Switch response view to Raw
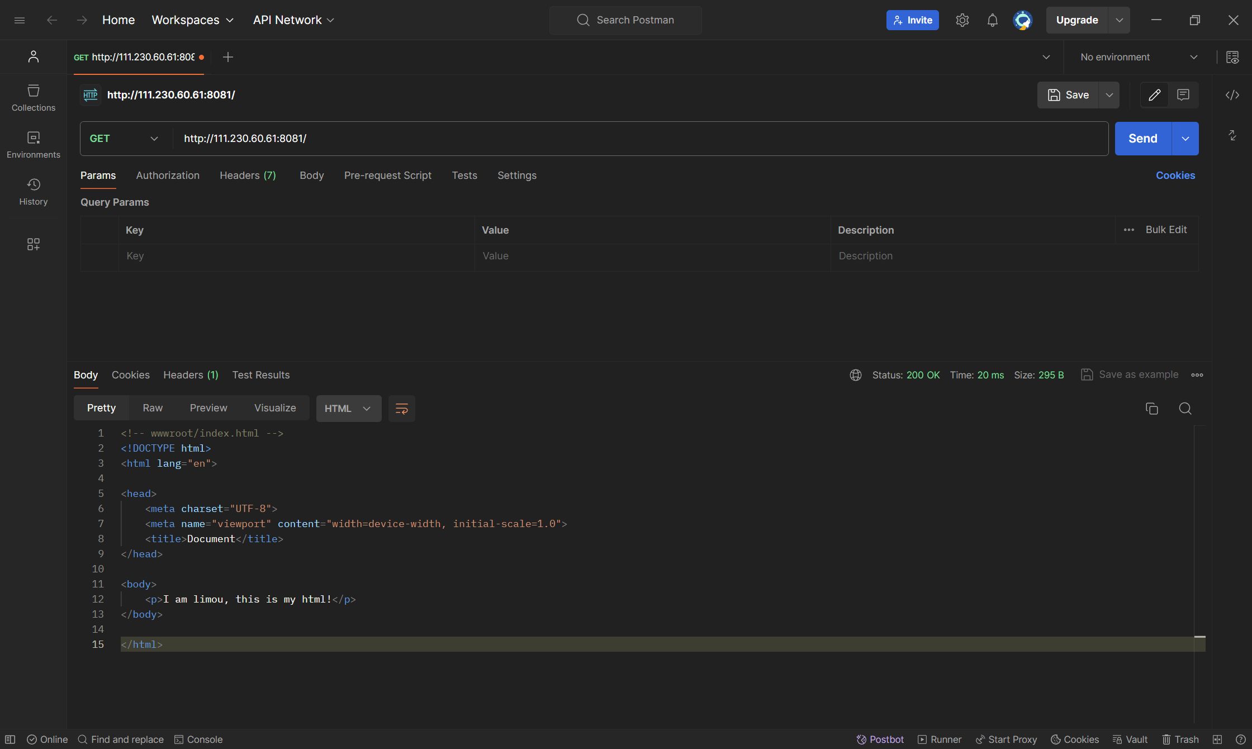The image size is (1252, 749). pos(153,408)
